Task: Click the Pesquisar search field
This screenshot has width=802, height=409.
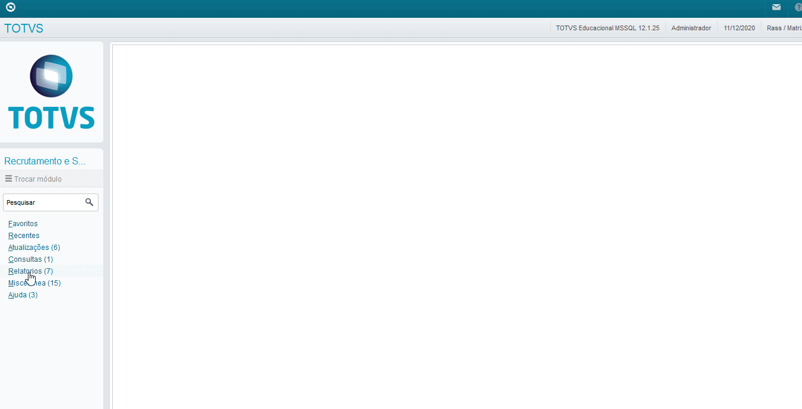Action: pos(50,202)
